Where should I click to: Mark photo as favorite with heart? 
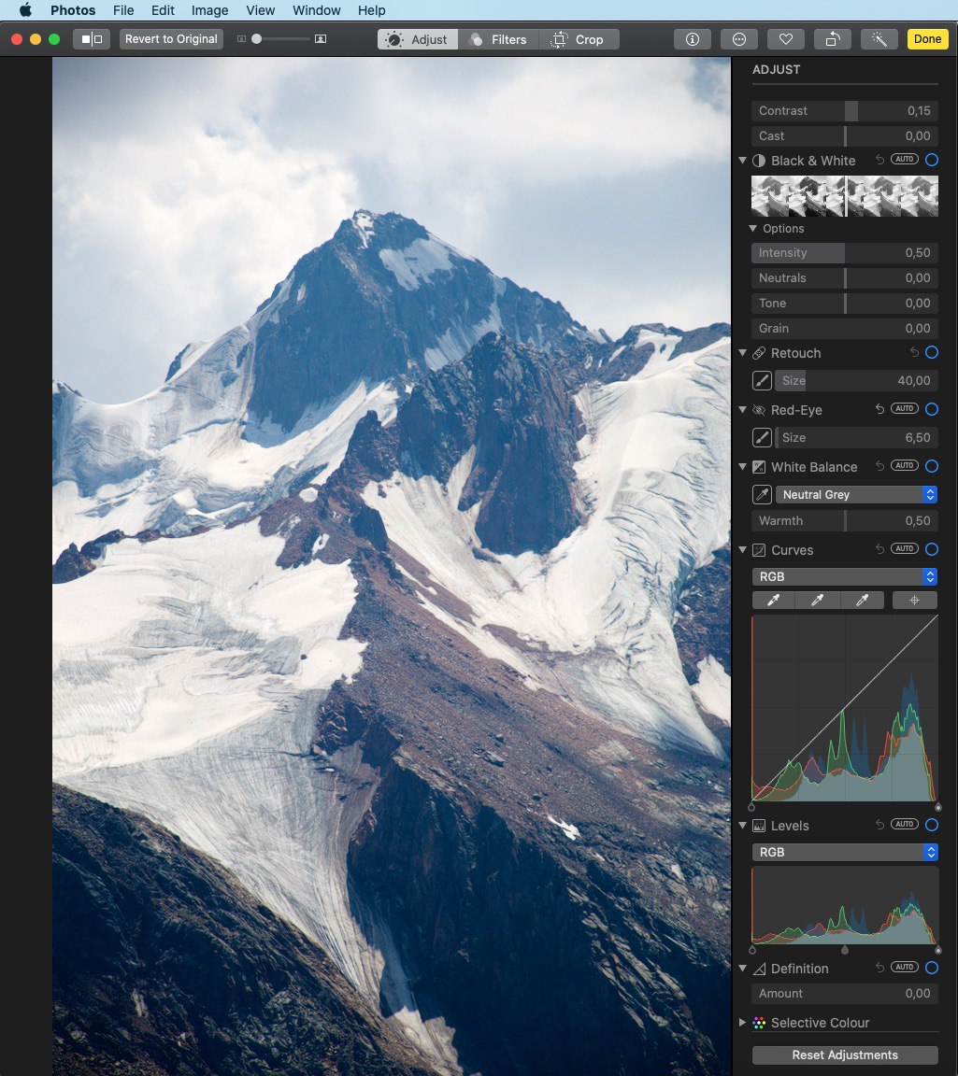point(786,39)
